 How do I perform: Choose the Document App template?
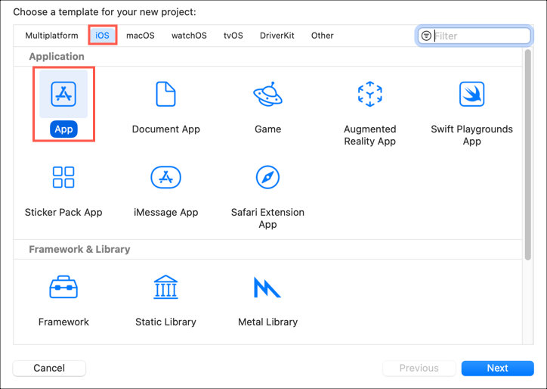point(165,95)
